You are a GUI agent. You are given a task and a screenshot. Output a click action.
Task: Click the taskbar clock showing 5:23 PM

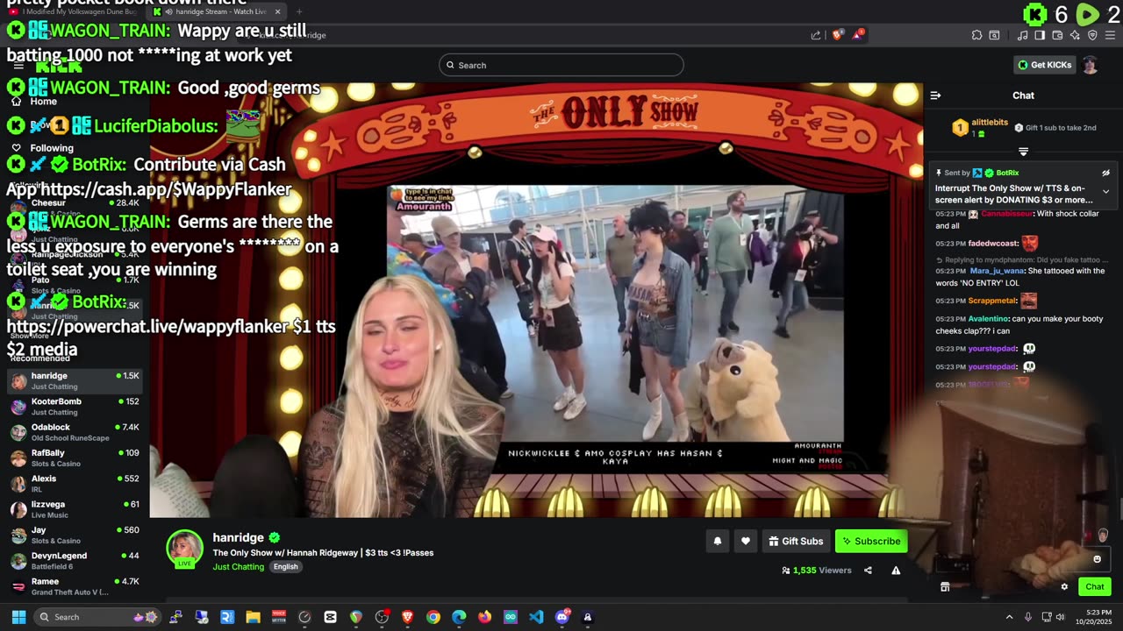tap(1094, 617)
